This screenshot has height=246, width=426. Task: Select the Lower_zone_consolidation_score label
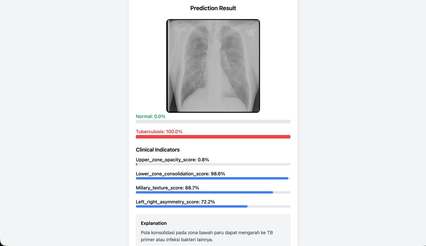pos(180,174)
